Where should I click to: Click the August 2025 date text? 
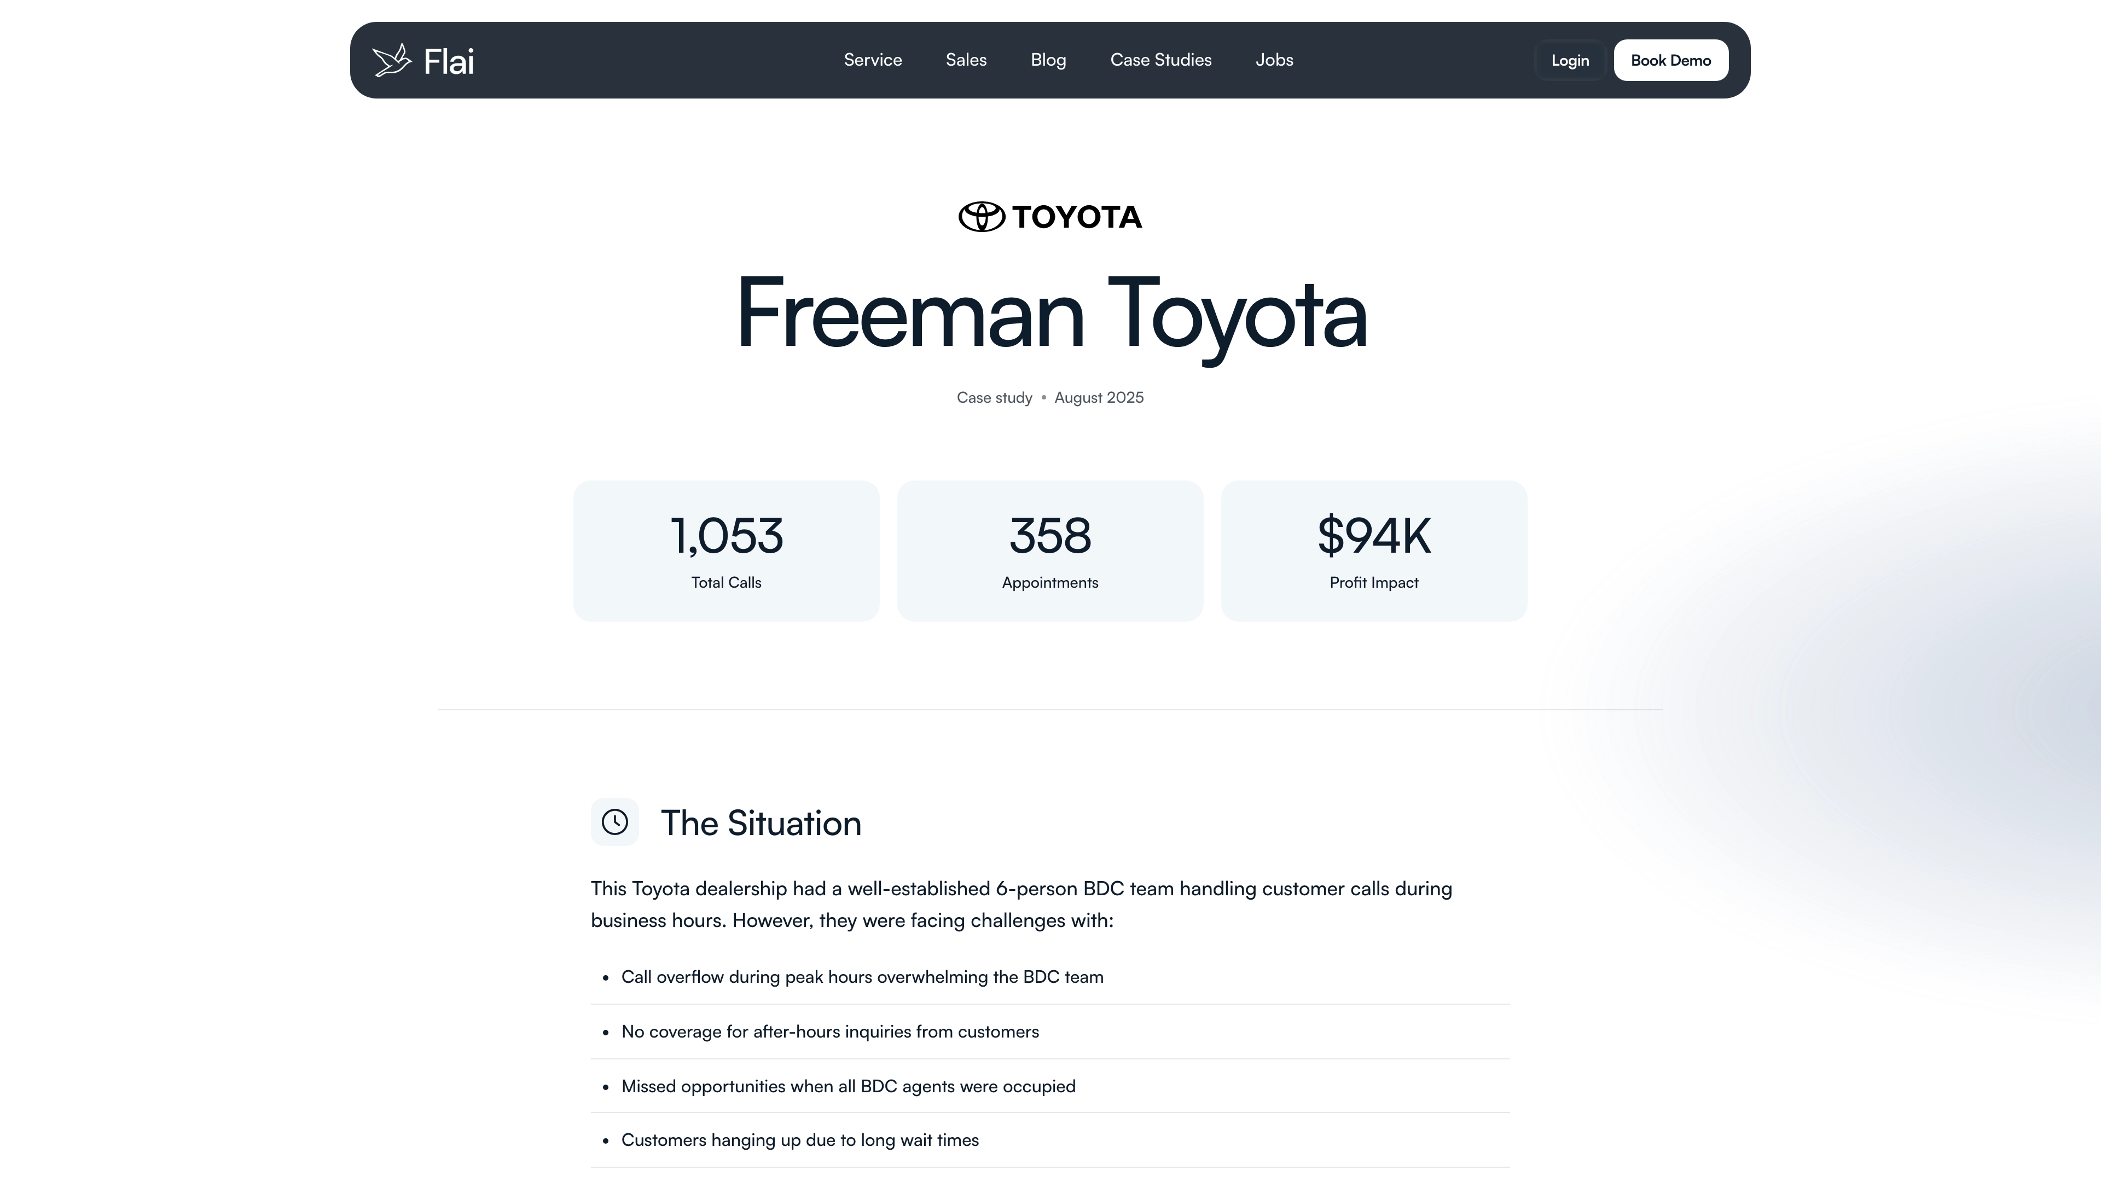(1099, 397)
